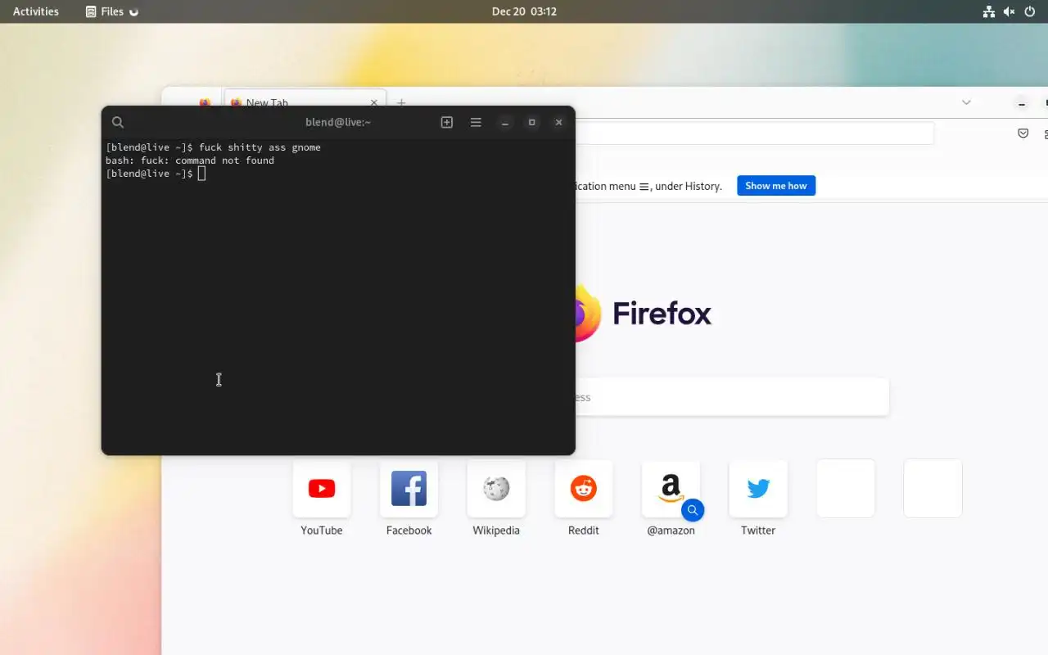Open the Twitter shortcut tile
This screenshot has width=1048, height=655.
click(758, 489)
